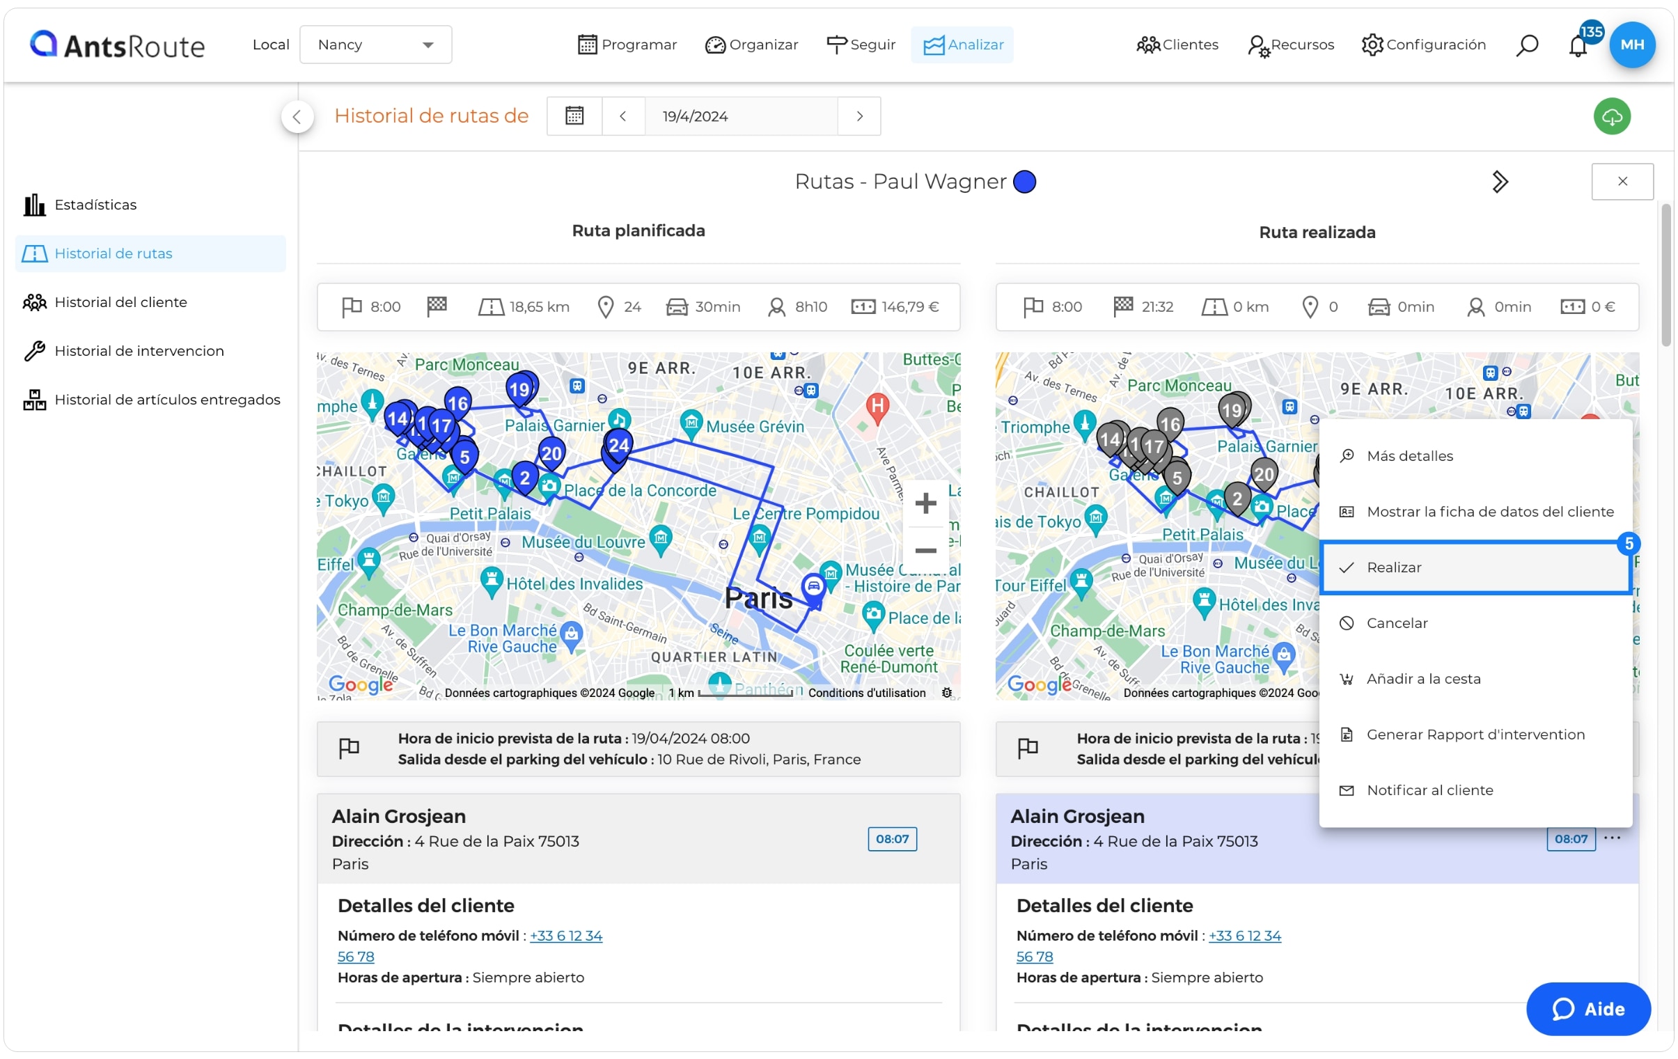
Task: Zoom in on the planned route map
Action: [925, 503]
